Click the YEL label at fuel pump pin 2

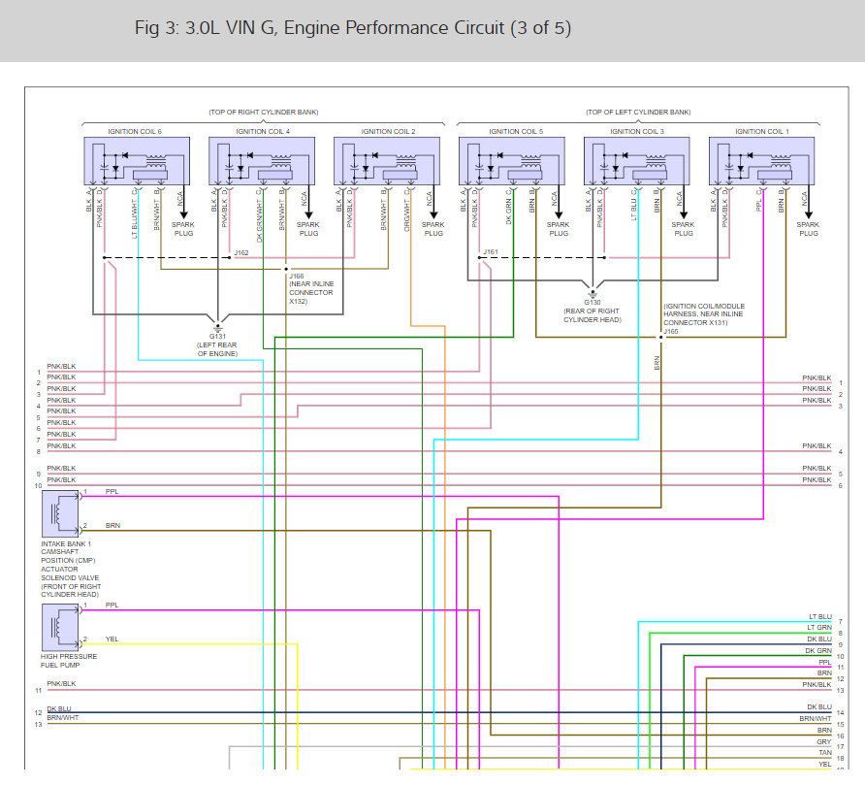point(112,639)
